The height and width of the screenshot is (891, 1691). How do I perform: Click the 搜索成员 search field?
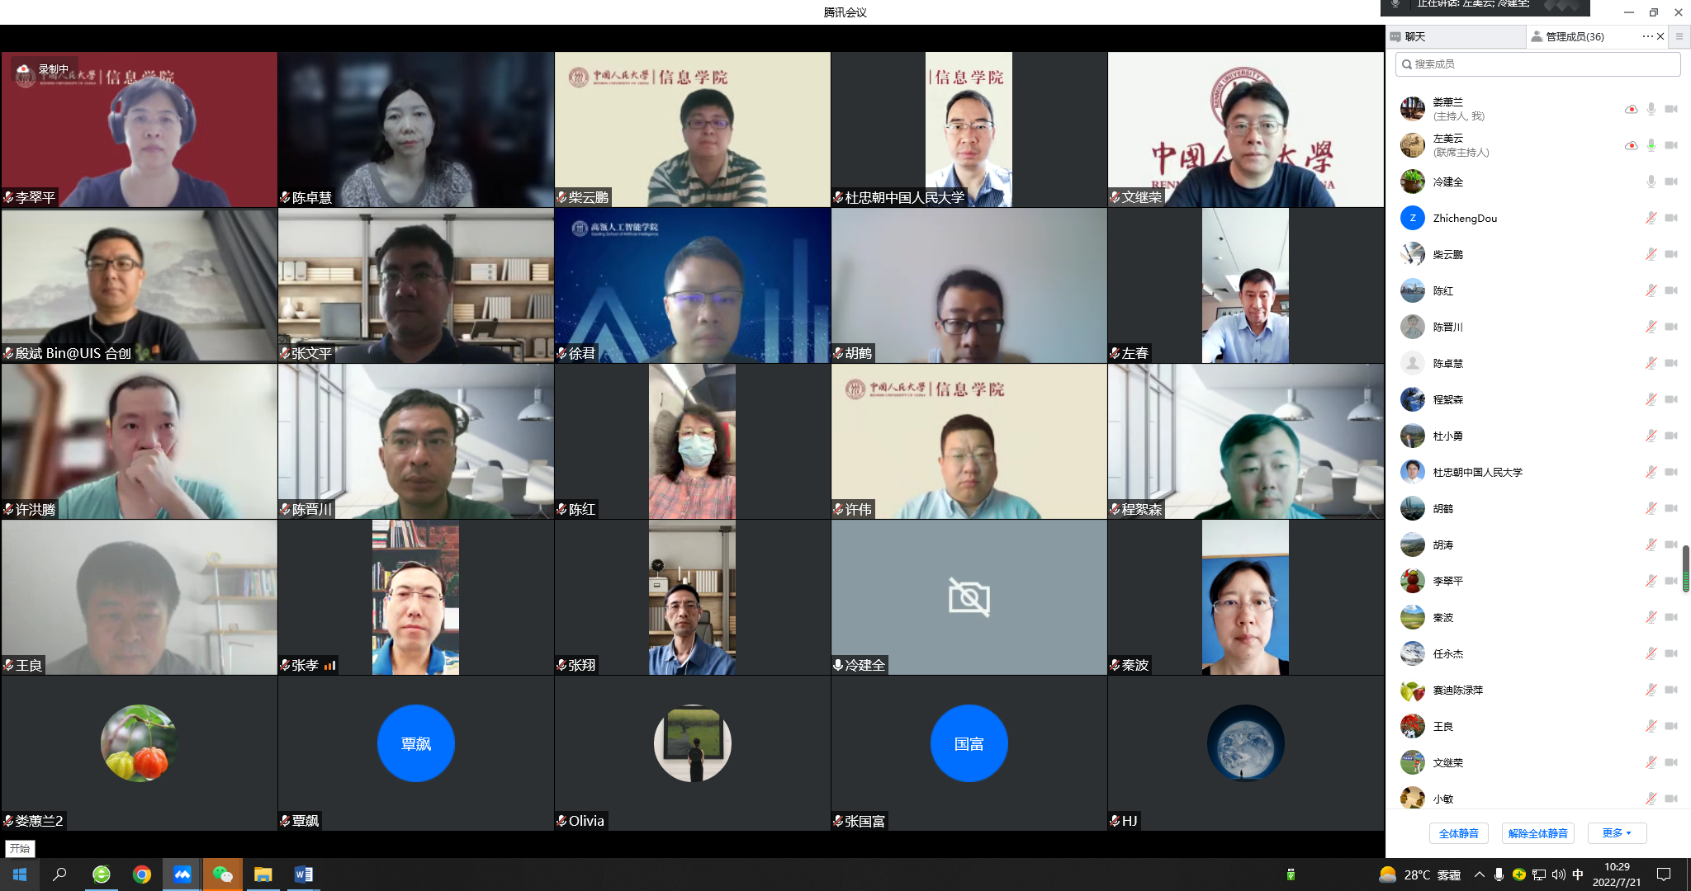point(1537,64)
